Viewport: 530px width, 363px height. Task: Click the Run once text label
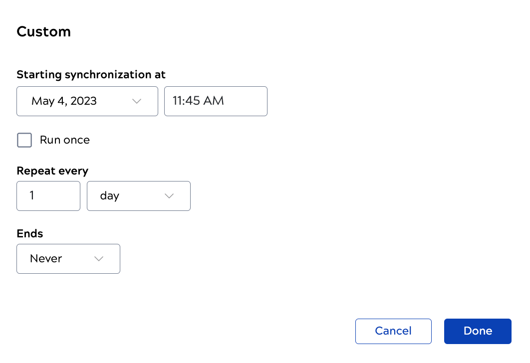[x=64, y=140]
